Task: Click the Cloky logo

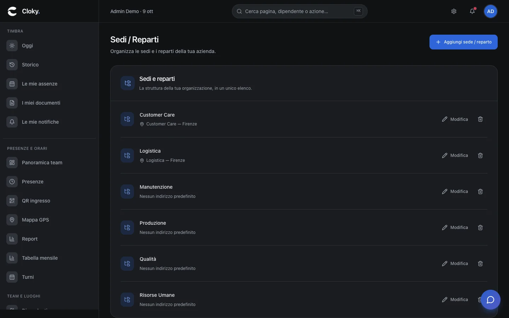Action: tap(24, 11)
